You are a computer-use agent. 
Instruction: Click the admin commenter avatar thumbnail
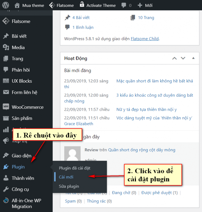pyautogui.click(x=72, y=154)
